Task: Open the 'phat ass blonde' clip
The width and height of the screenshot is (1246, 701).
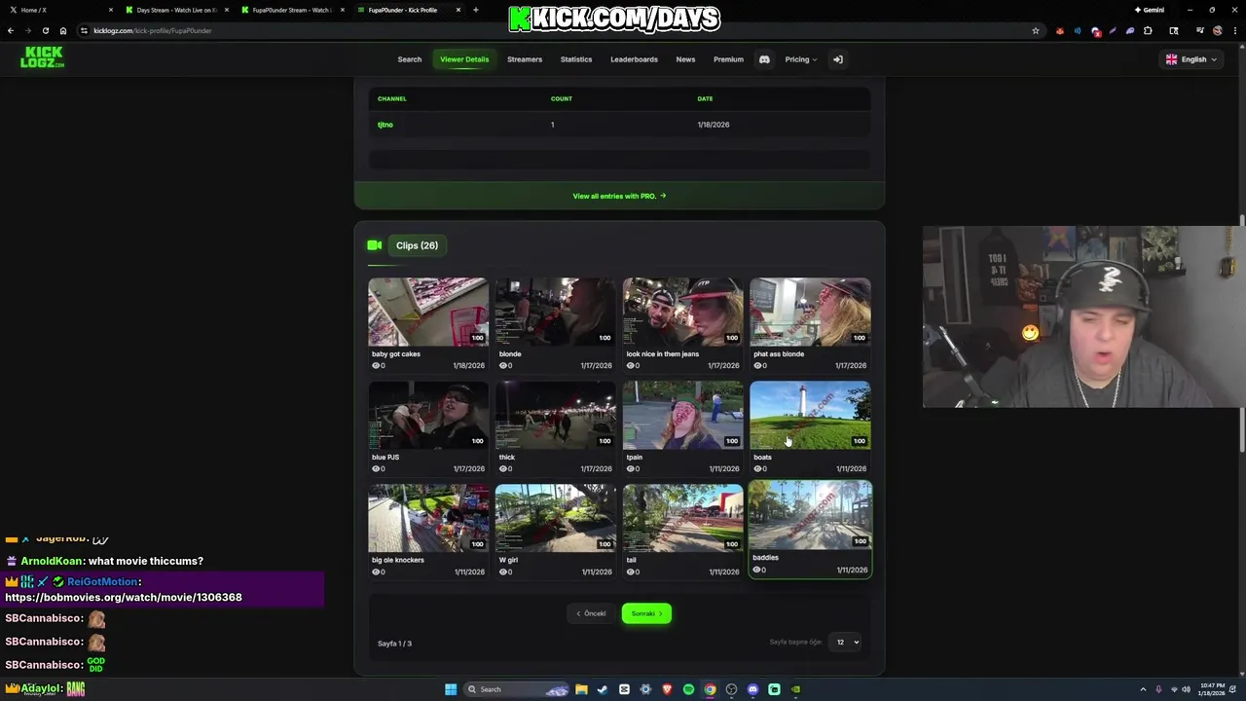Action: point(810,312)
